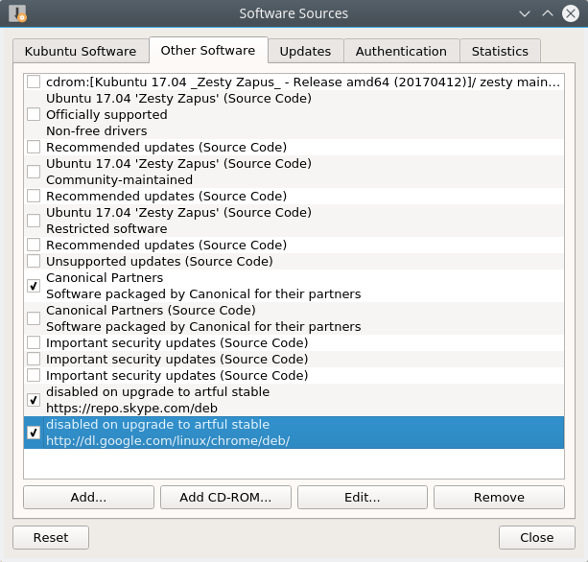Switch to the Kubuntu Software tab

point(81,51)
